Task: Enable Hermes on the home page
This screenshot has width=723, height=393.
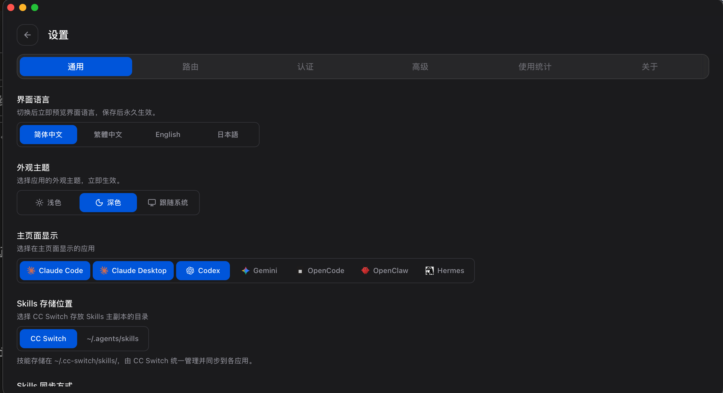Action: tap(445, 271)
